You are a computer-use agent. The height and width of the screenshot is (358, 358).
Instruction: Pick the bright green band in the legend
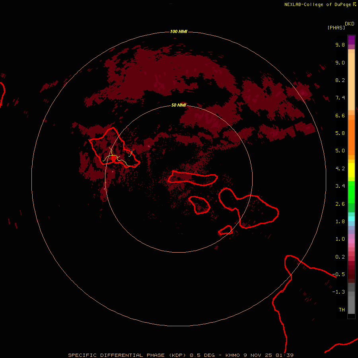tap(351, 192)
